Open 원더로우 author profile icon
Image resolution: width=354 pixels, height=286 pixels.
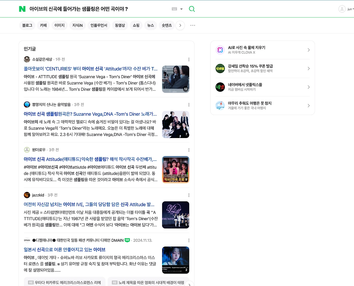[27, 150]
